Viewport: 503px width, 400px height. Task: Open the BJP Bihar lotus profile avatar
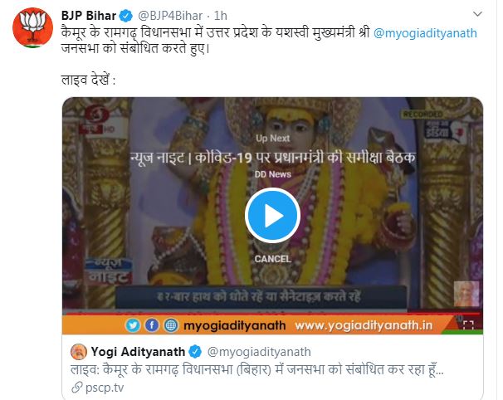pyautogui.click(x=32, y=28)
